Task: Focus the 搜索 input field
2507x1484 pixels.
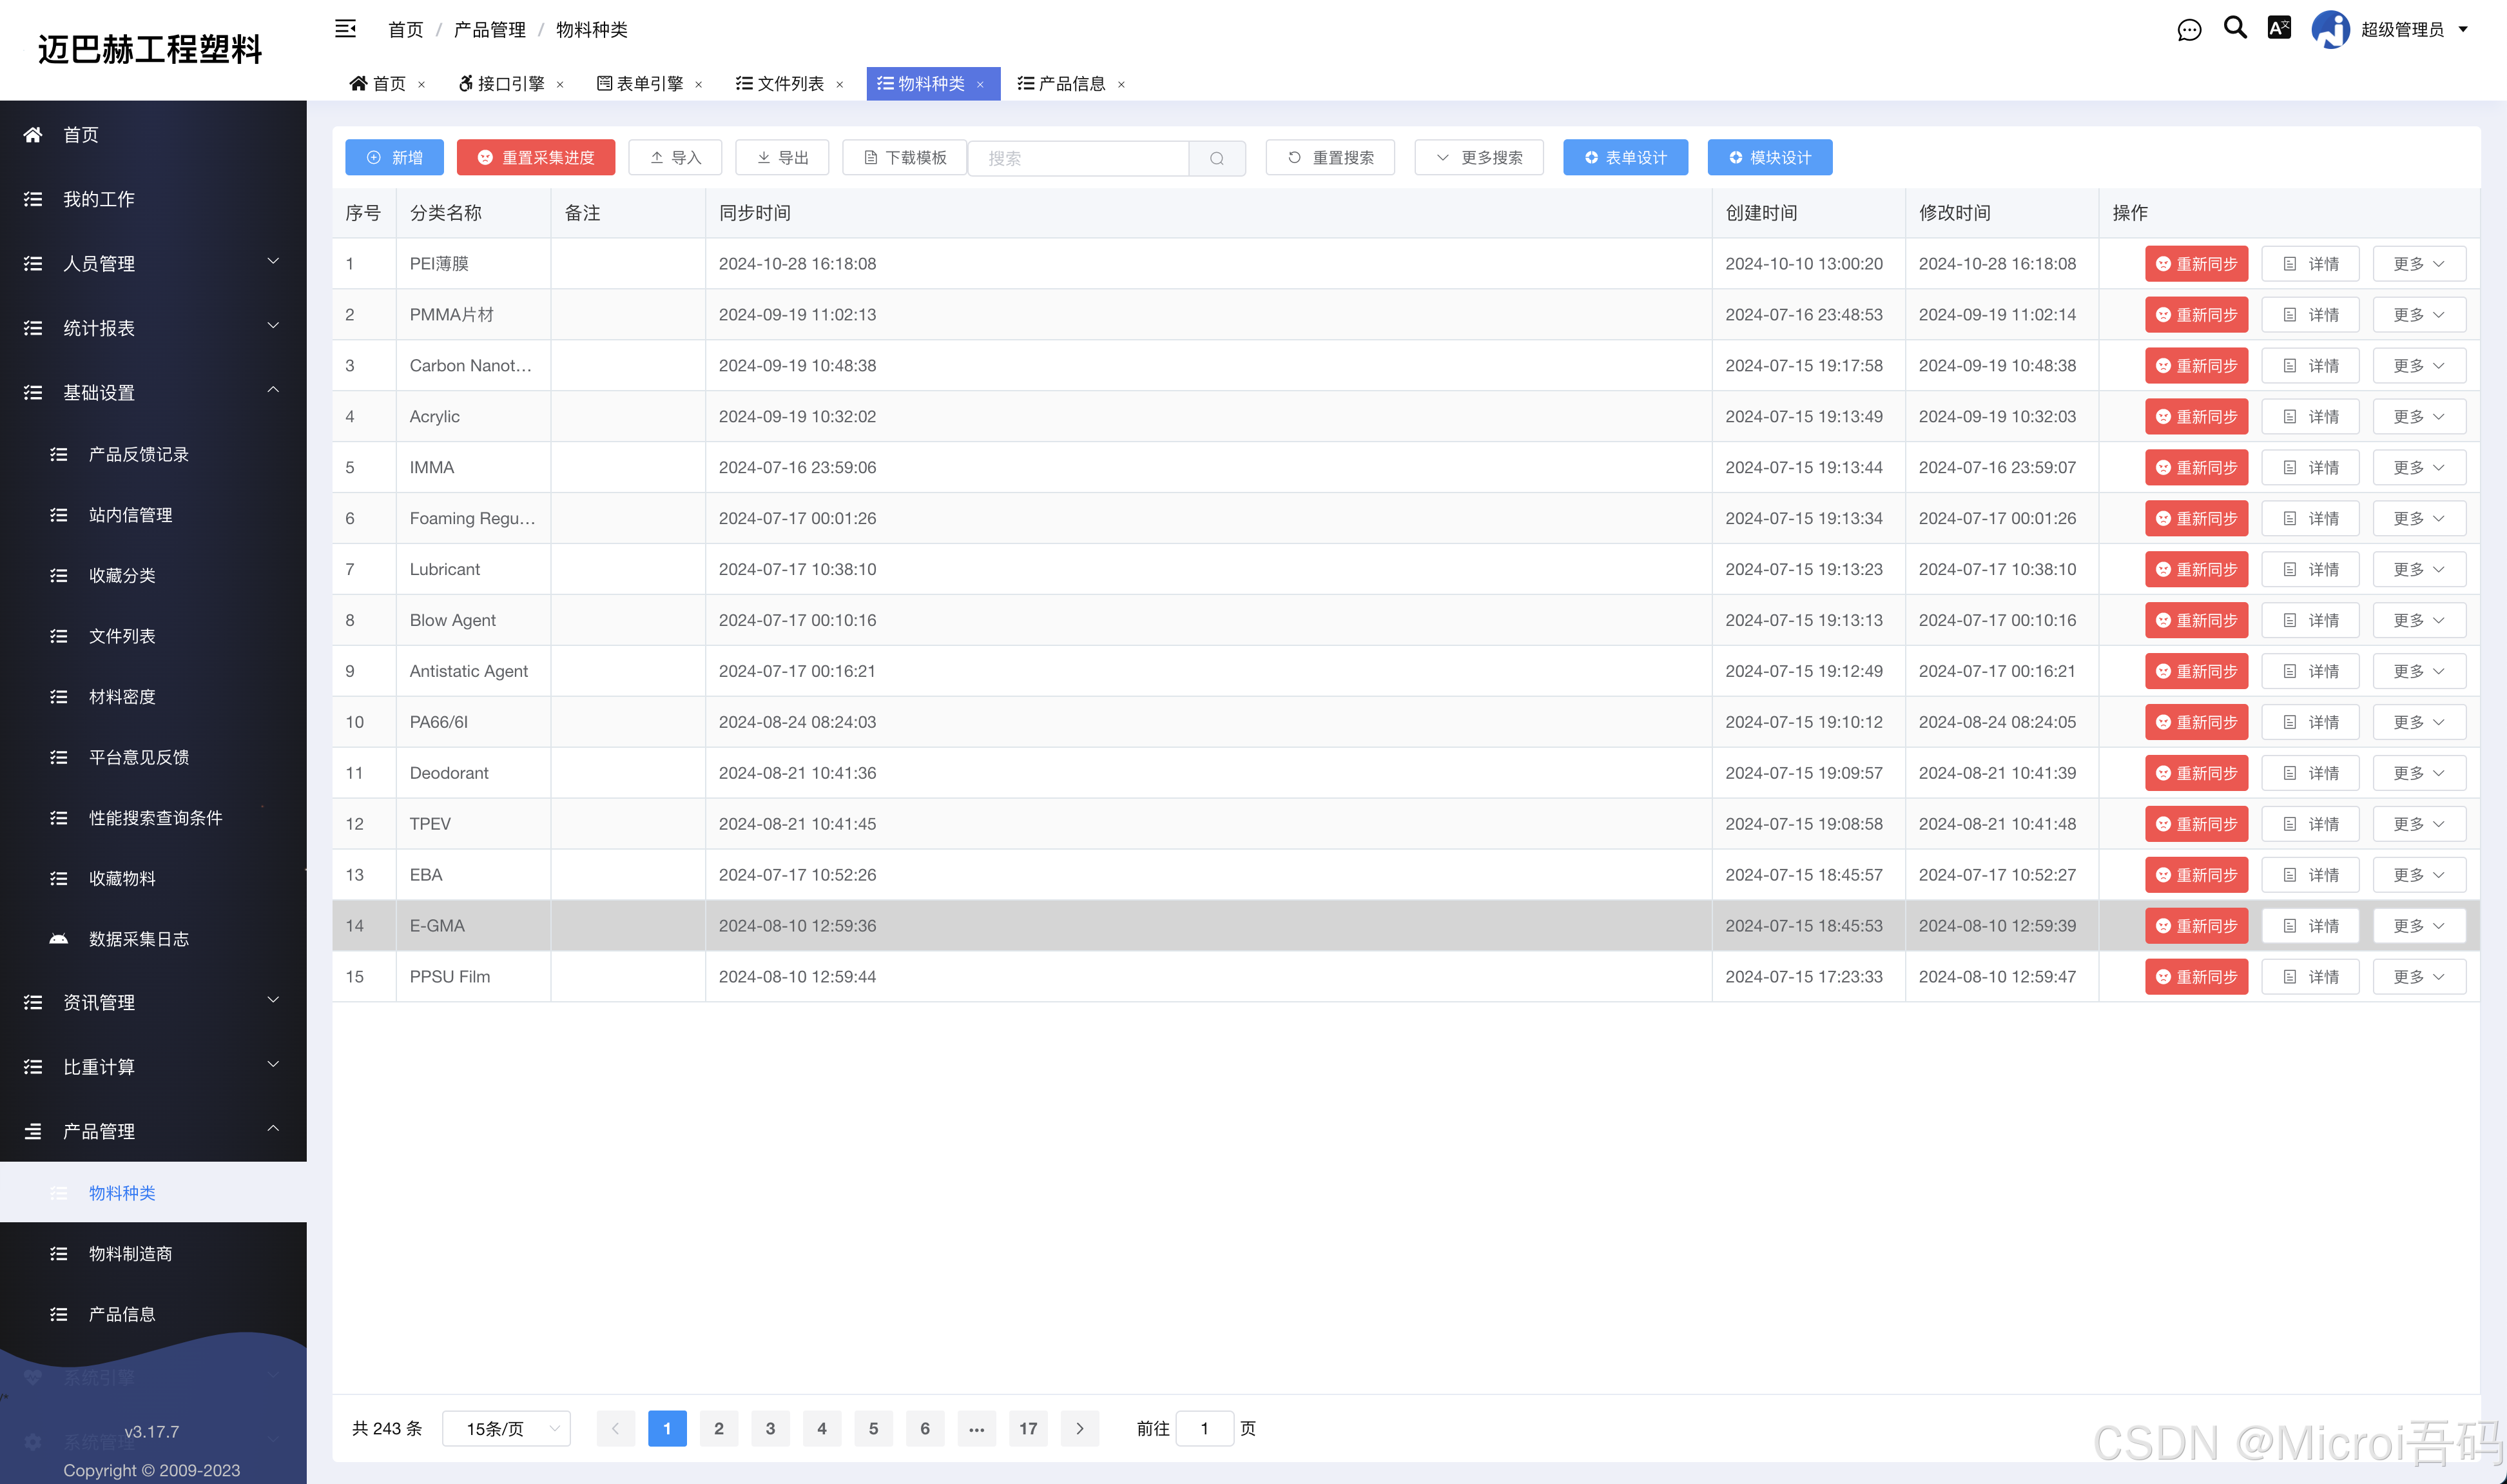Action: pyautogui.click(x=1079, y=158)
